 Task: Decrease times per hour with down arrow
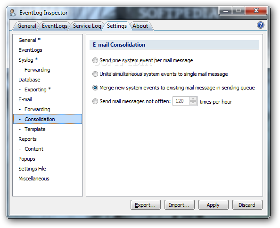pyautogui.click(x=193, y=103)
